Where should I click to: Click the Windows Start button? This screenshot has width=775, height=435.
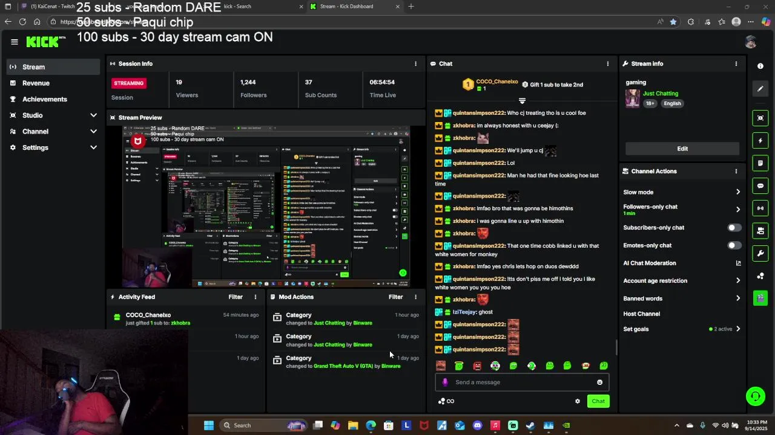(x=209, y=425)
